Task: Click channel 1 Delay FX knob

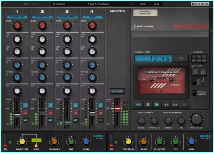Action: (x=17, y=65)
